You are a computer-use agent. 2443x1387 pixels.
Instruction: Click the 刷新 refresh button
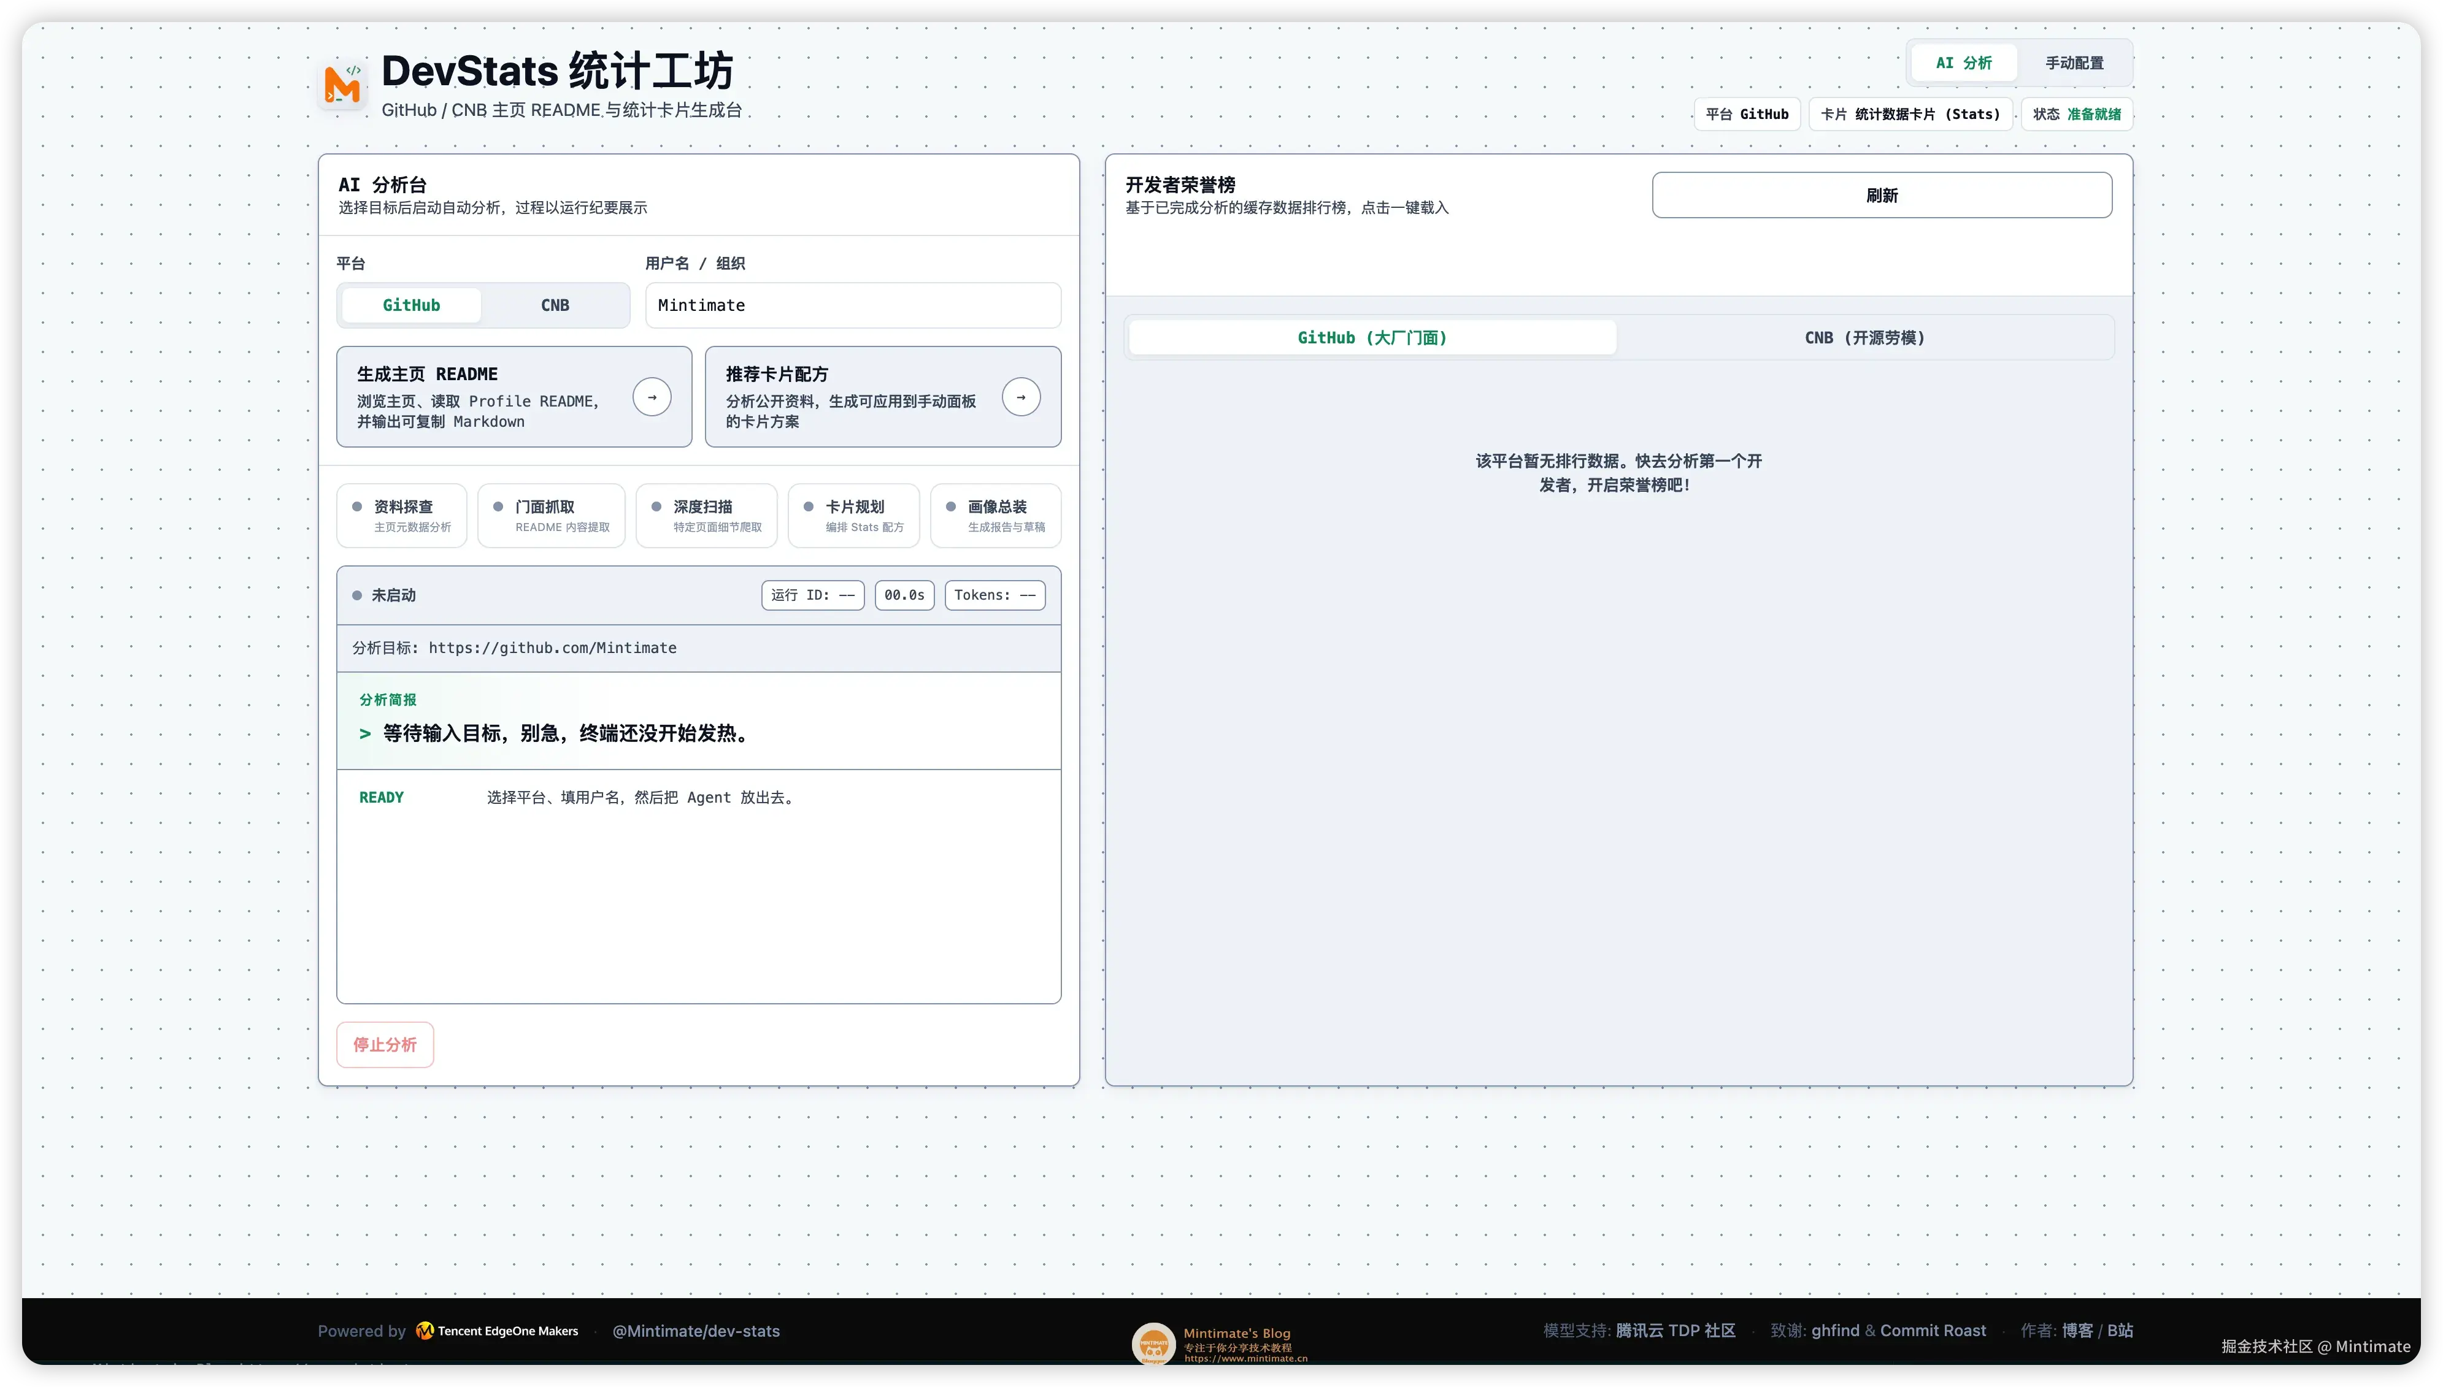(x=1881, y=195)
